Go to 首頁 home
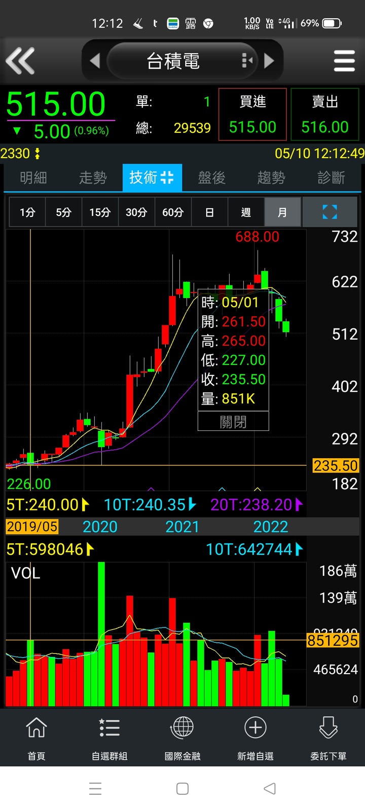Screen dimensions: 365x811 click(36, 738)
